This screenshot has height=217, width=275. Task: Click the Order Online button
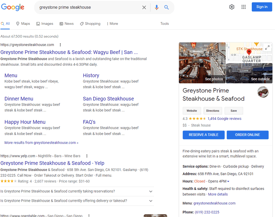[247, 135]
